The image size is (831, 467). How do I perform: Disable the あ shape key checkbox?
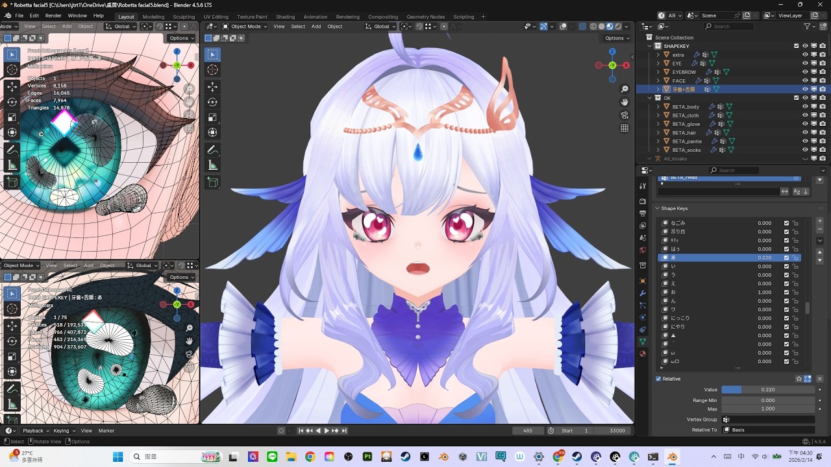coord(786,257)
